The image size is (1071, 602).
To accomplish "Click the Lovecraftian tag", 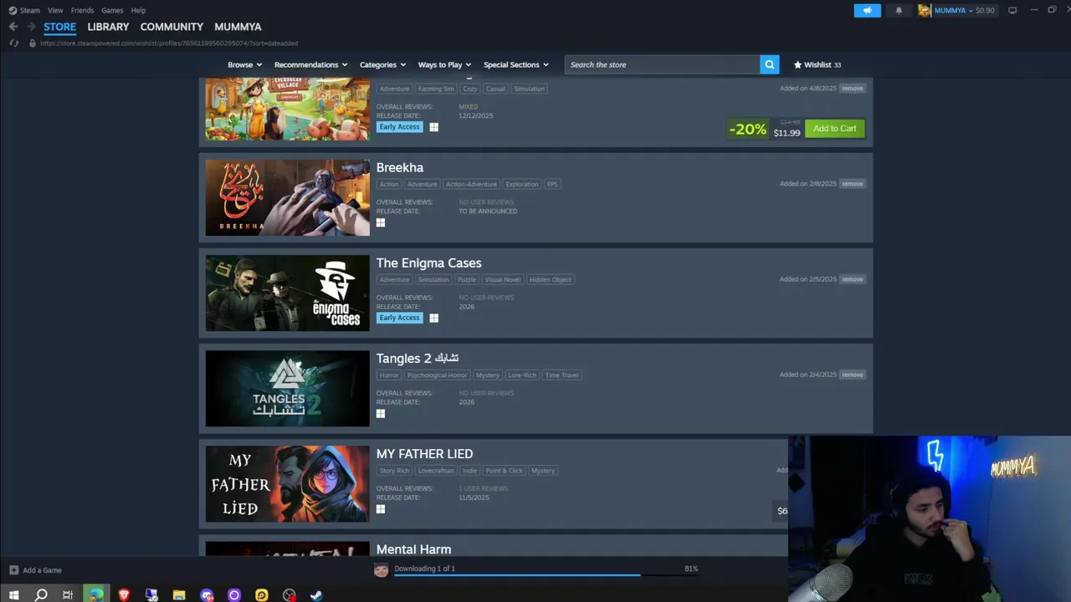I will pyautogui.click(x=436, y=470).
